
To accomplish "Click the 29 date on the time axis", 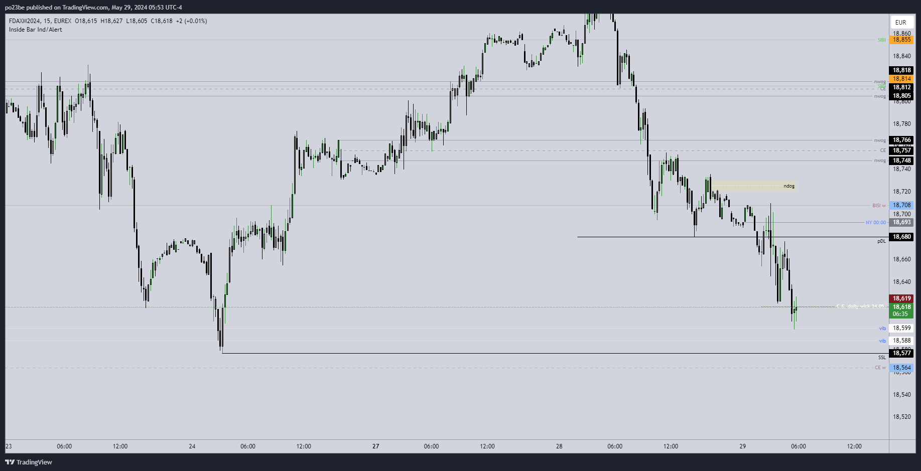I will tap(743, 446).
